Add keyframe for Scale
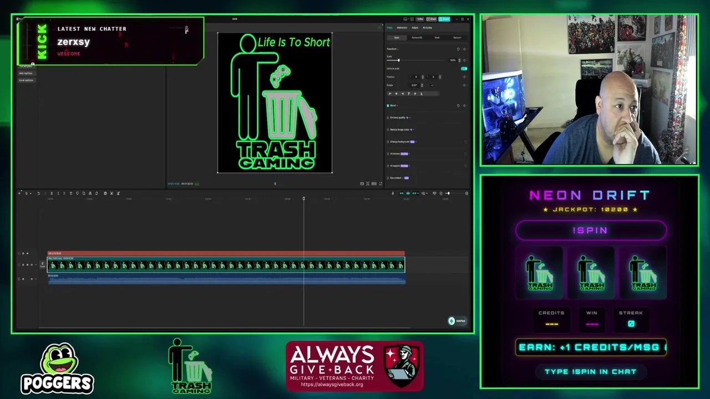 tap(464, 60)
